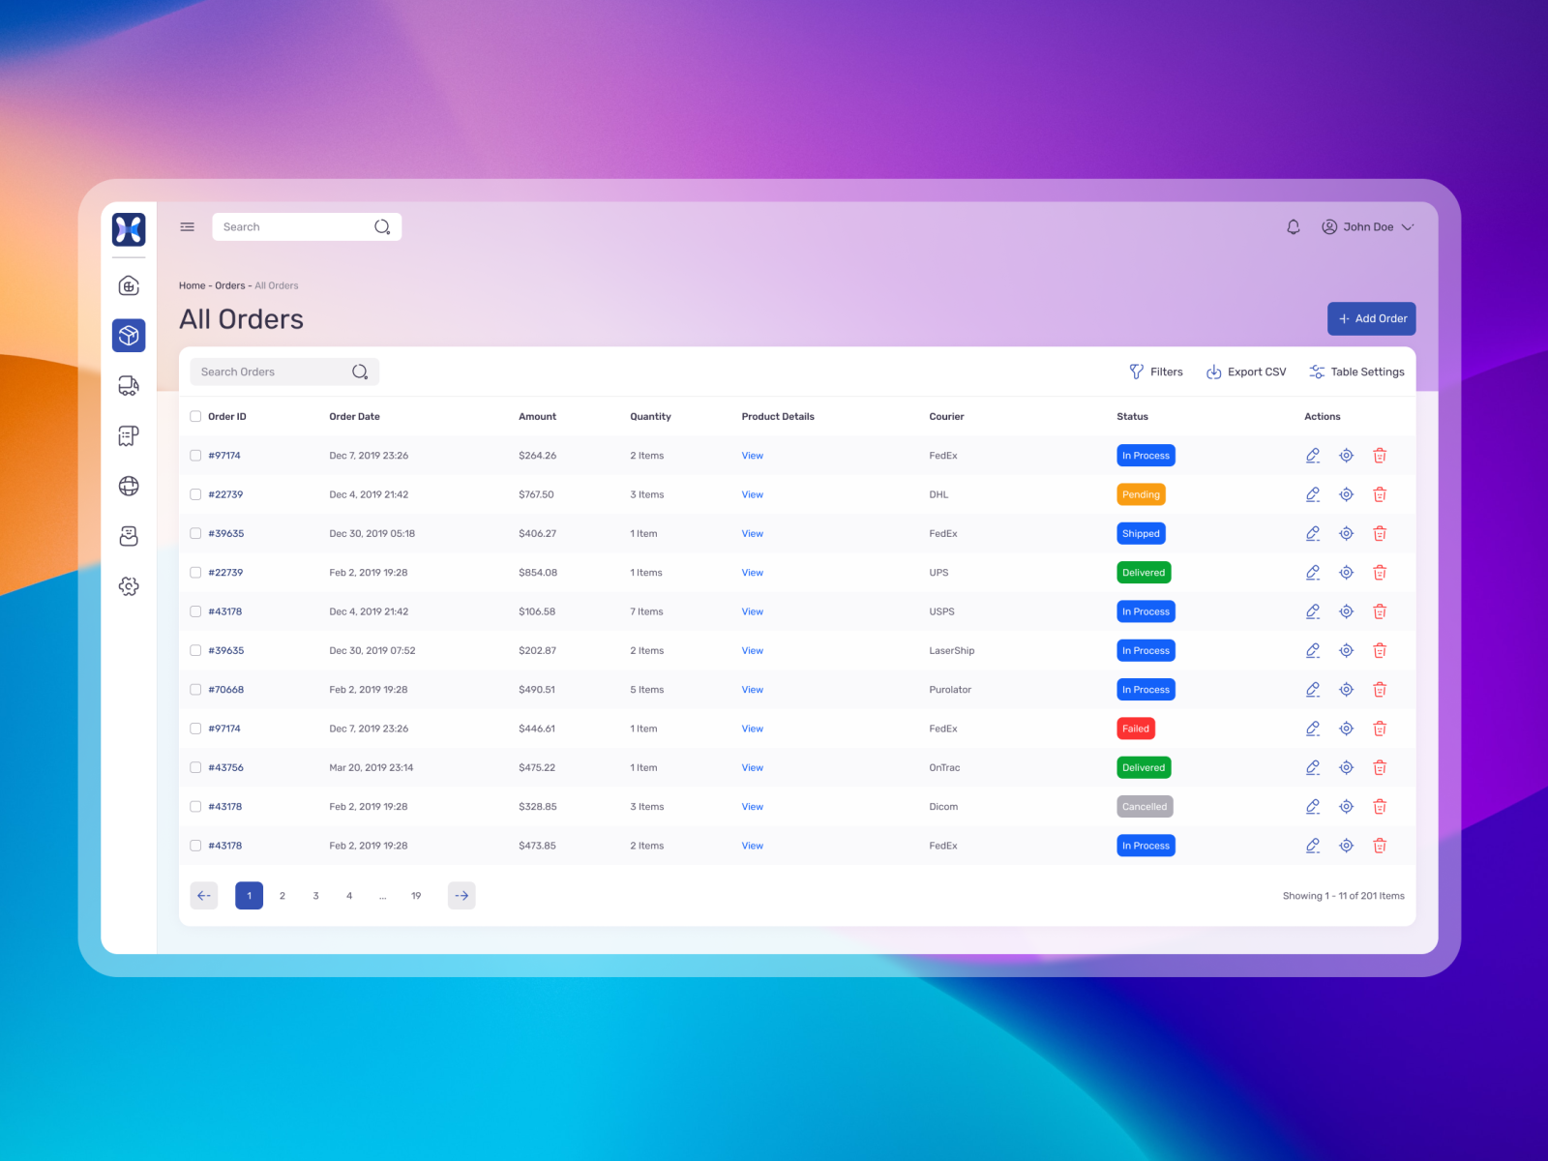
Task: Open the Customers inbox icon in sidebar
Action: point(128,536)
